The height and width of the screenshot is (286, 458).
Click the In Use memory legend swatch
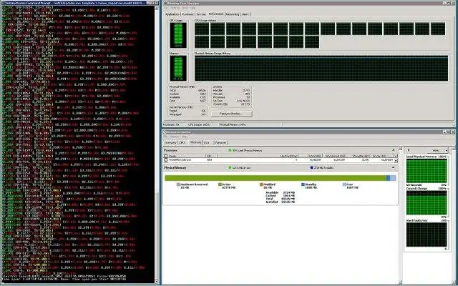coord(220,184)
